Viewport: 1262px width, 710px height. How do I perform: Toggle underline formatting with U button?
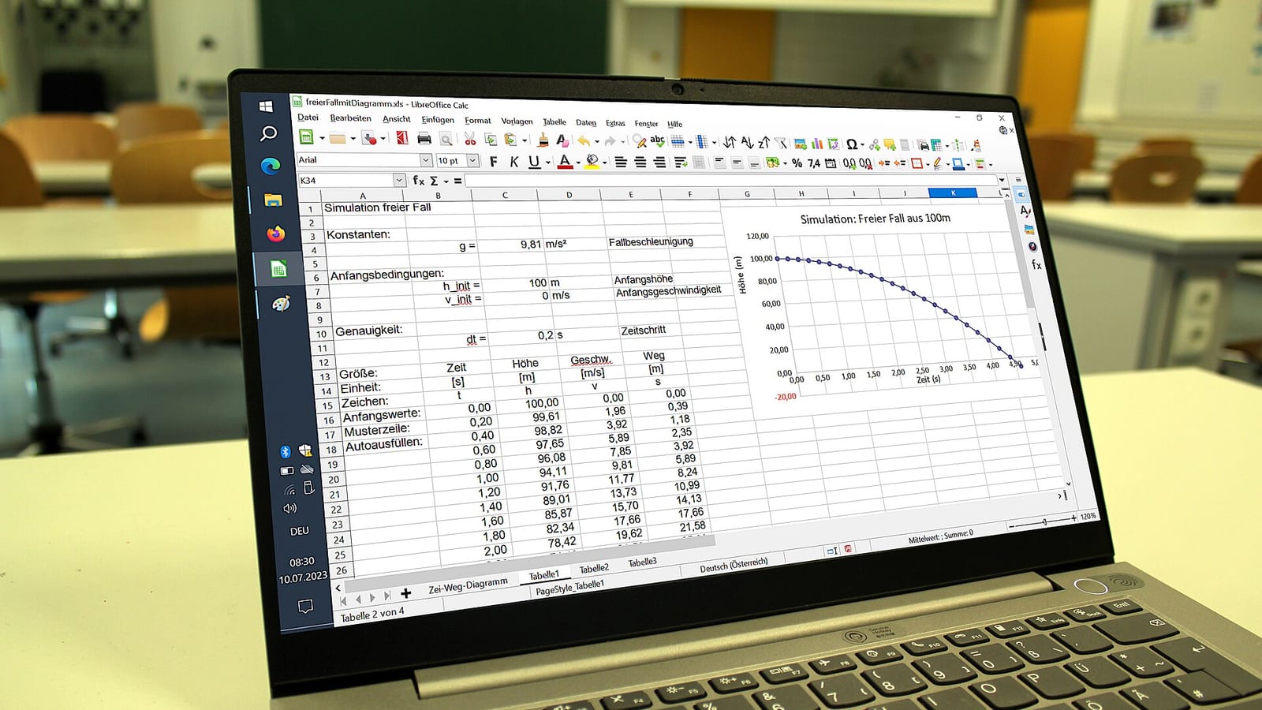click(534, 162)
